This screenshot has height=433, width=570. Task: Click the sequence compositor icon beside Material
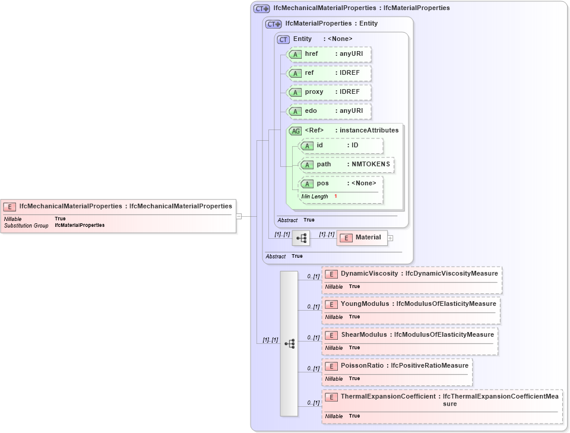click(x=302, y=238)
